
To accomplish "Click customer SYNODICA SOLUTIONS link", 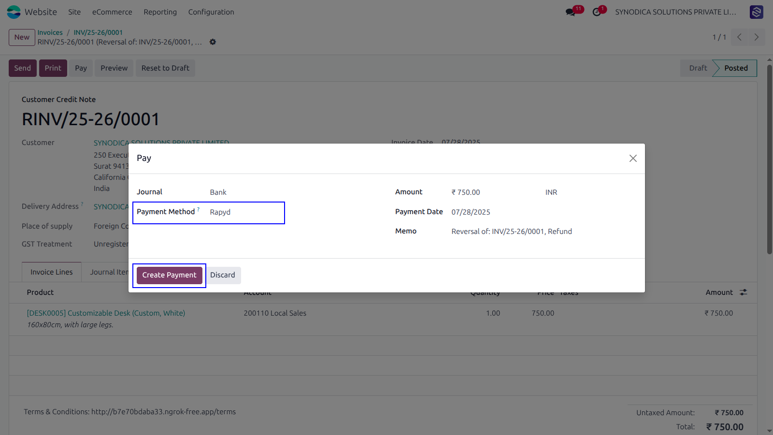I will (x=161, y=143).
